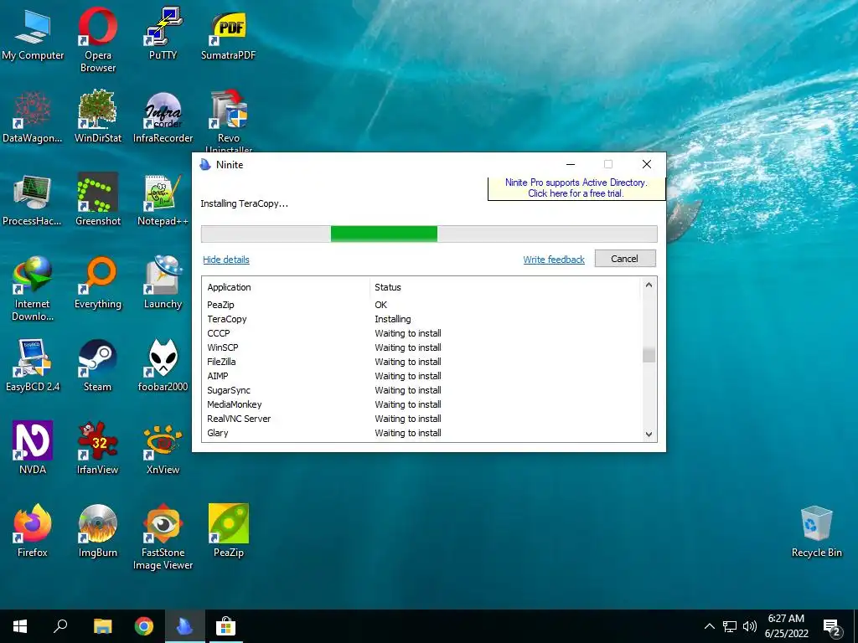The width and height of the screenshot is (858, 643).
Task: Open taskbar search magnifier
Action: (x=60, y=626)
